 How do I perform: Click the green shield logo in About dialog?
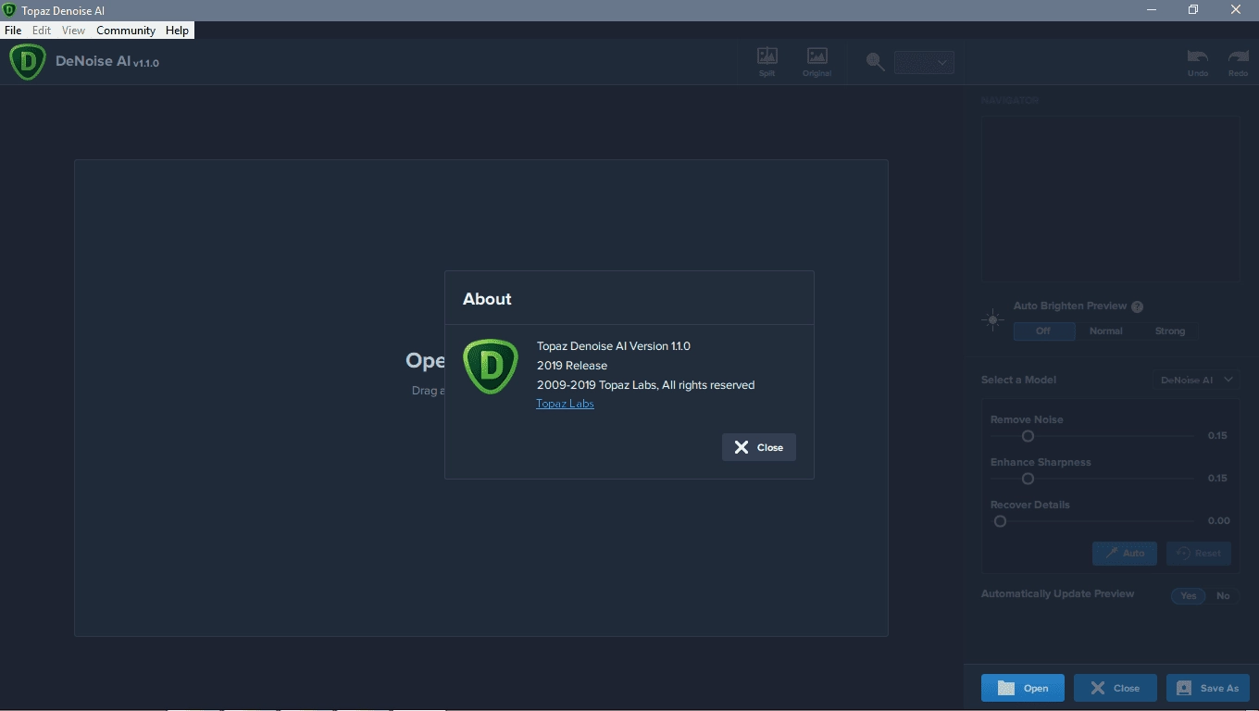(490, 367)
